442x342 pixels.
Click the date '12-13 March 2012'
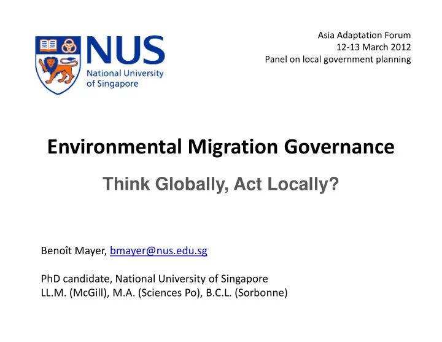[x=373, y=47]
